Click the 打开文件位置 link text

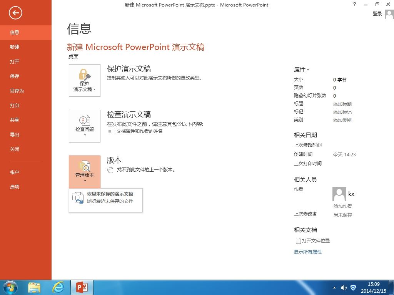tap(316, 241)
